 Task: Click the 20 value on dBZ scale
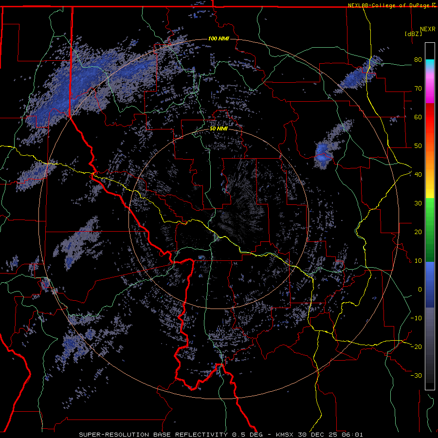[x=418, y=232]
